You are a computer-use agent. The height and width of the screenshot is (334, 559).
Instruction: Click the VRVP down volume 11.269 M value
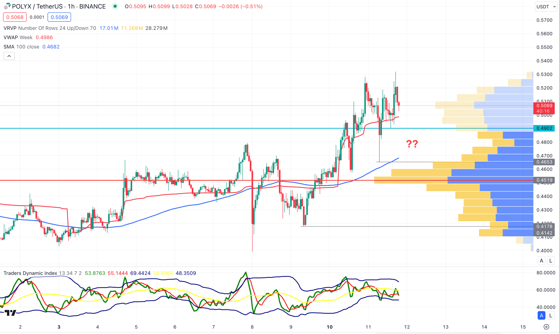pyautogui.click(x=132, y=28)
